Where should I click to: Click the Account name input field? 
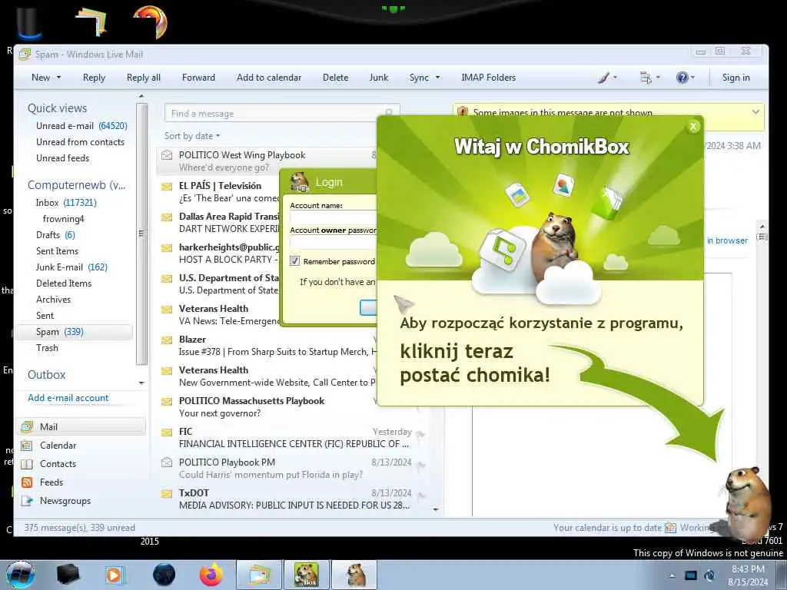[x=333, y=217]
